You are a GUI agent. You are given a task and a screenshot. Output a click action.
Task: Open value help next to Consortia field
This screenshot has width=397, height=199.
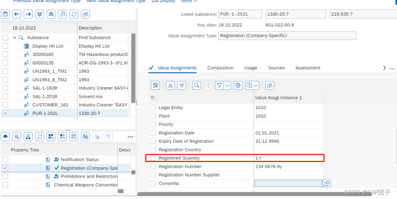[327, 183]
